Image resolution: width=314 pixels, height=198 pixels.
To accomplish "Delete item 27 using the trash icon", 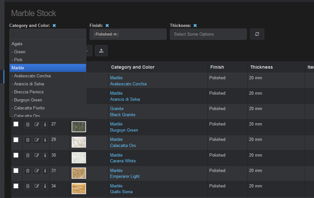I will [x=28, y=124].
